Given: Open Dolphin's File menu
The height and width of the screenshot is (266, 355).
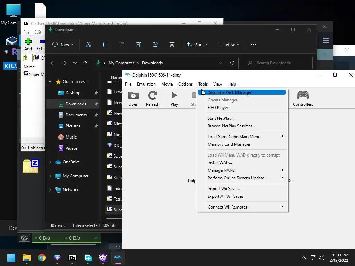Looking at the screenshot, I should [x=128, y=84].
